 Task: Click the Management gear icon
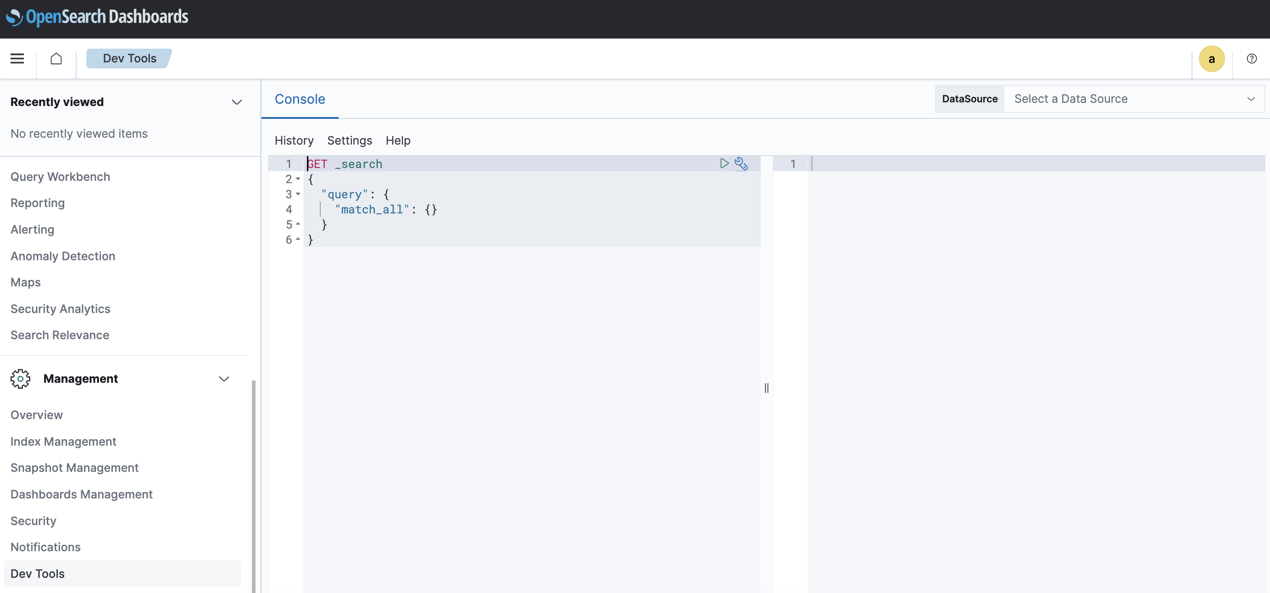pyautogui.click(x=20, y=378)
